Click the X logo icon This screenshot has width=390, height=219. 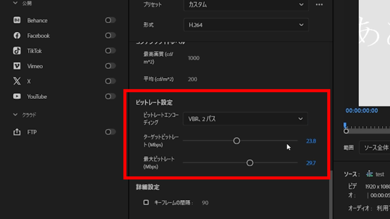[x=17, y=81]
